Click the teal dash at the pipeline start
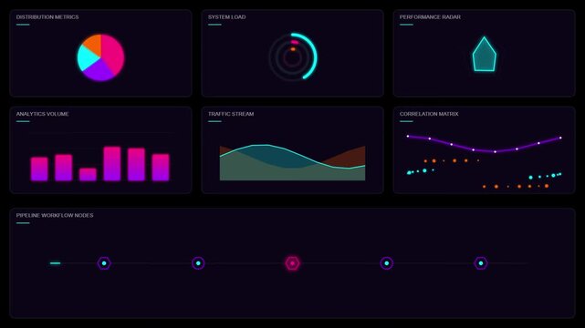Screen dimensions: 585x328 [x=56, y=263]
